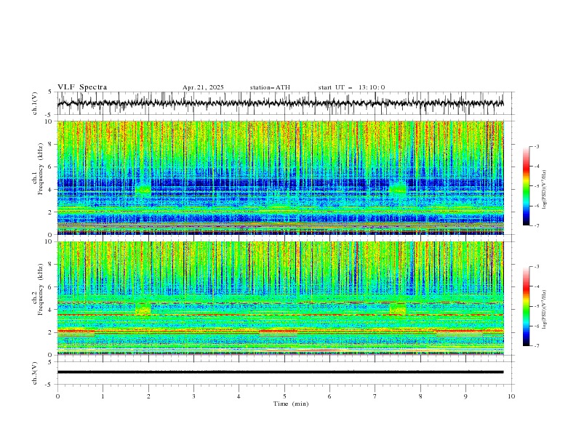Click the time axis tick label "5"
The image size is (576, 445).
tap(284, 396)
